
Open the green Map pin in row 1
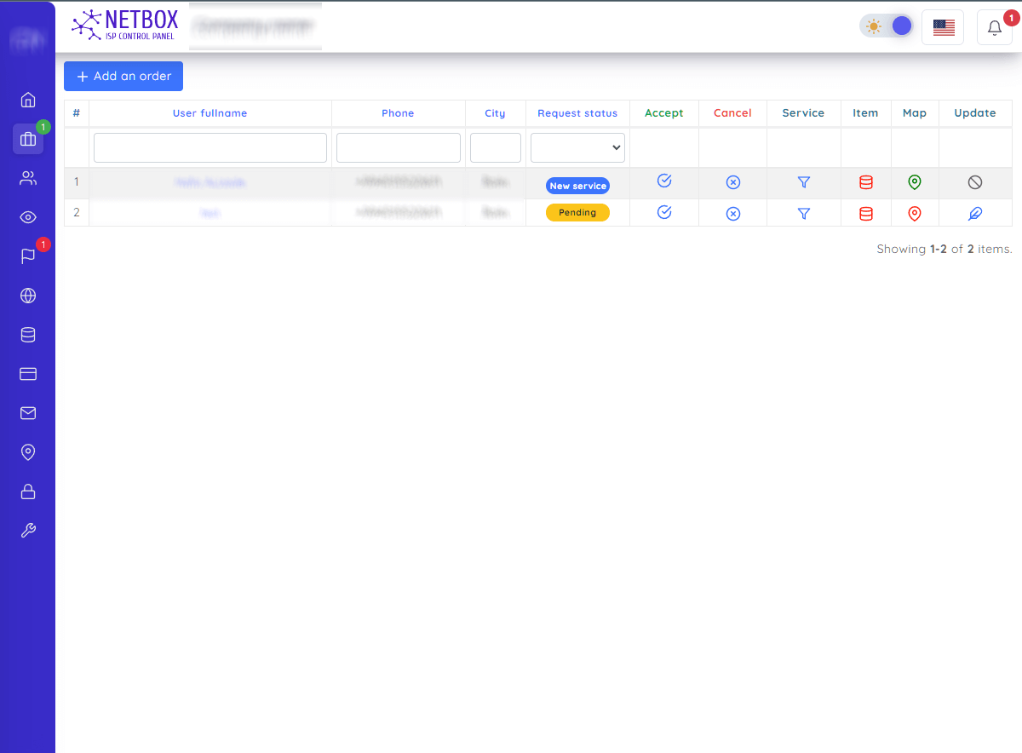coord(914,181)
